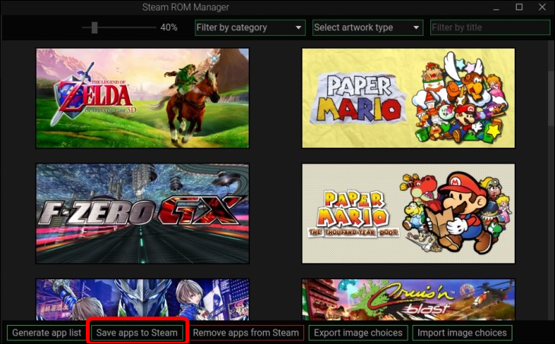Click the image size slider handle

click(94, 27)
